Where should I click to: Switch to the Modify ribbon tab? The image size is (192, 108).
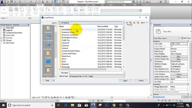(x=139, y=5)
